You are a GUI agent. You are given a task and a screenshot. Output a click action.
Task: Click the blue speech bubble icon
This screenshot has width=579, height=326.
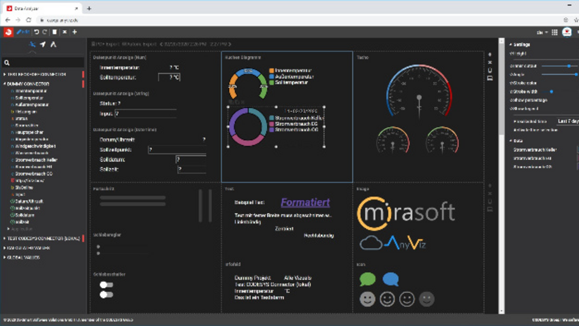pos(390,279)
